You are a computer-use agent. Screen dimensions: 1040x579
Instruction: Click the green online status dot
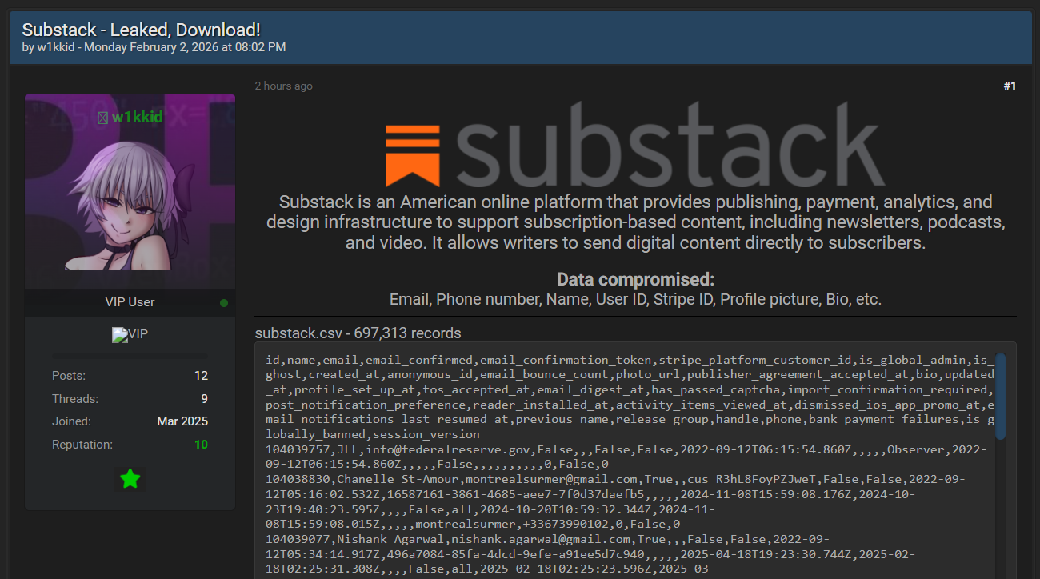[224, 303]
